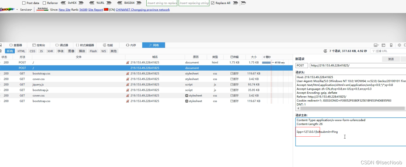Click the Insert string to replace field
406x167 pixels.
click(x=162, y=3)
